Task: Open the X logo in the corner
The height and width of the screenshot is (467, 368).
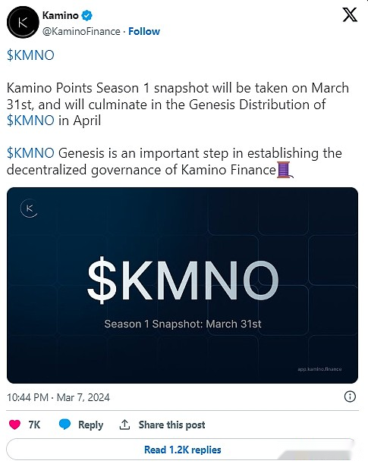Action: [x=350, y=15]
